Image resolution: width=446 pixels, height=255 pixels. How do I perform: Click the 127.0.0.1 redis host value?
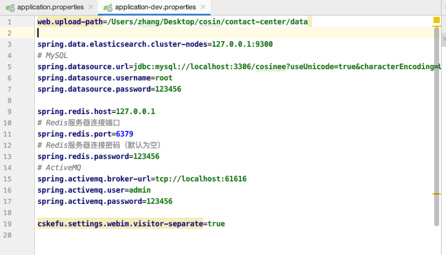(135, 112)
